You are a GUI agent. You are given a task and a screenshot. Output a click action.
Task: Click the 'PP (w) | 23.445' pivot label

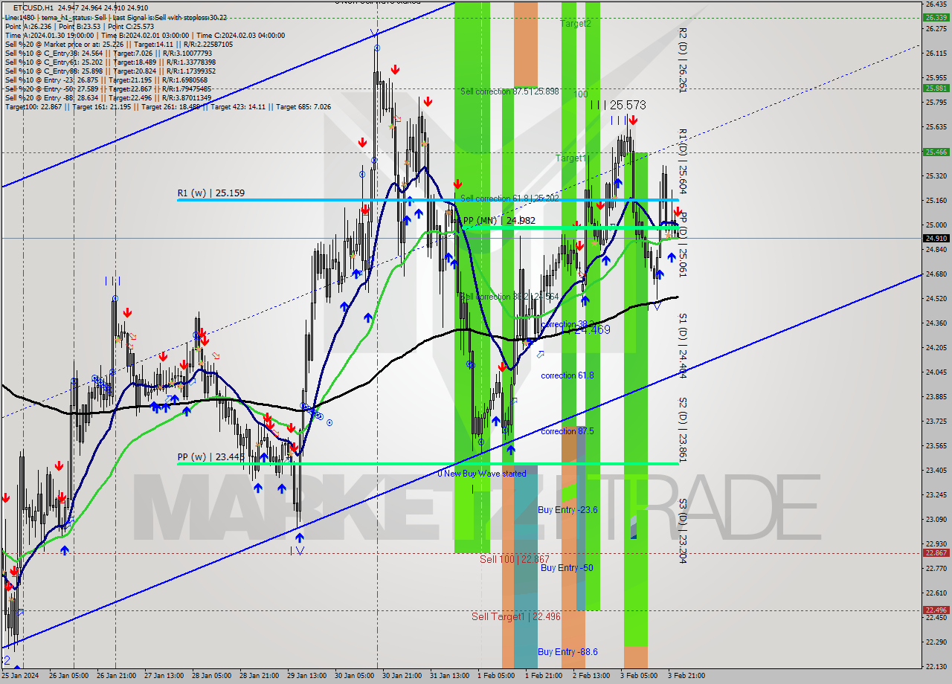point(211,457)
